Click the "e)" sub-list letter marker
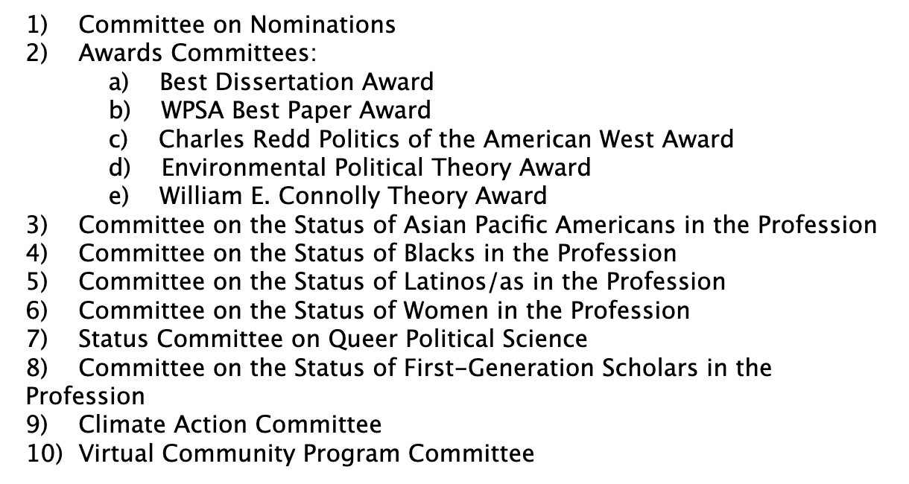 119,196
